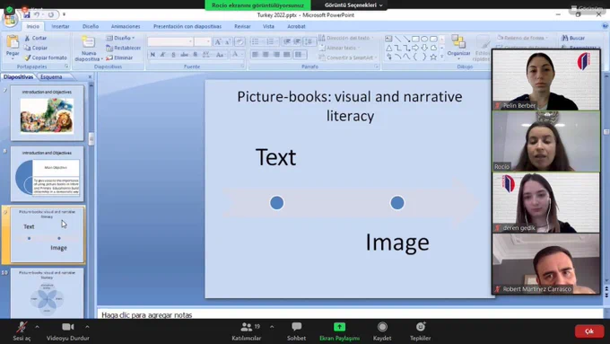Screen dimensions: 610x344
Task: Expand audio options arrow beside Sesi aç
Action: pos(37,327)
